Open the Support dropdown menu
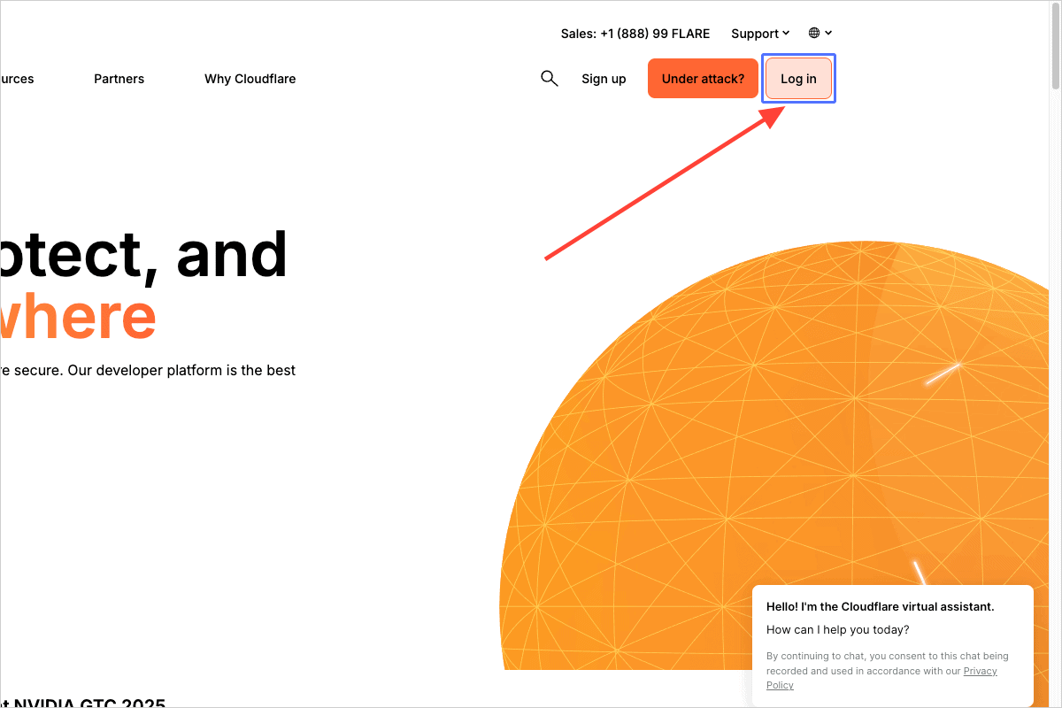Viewport: 1062px width, 708px height. pos(755,34)
